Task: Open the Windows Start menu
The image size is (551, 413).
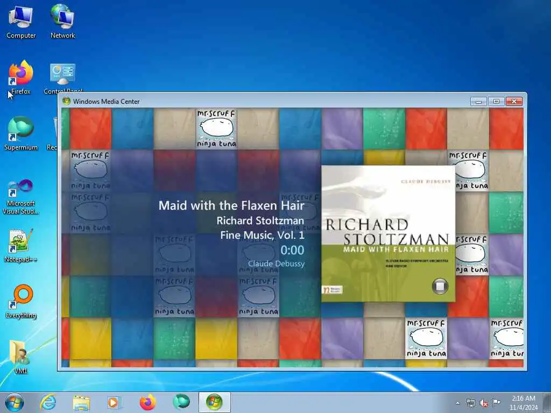Action: [x=15, y=402]
